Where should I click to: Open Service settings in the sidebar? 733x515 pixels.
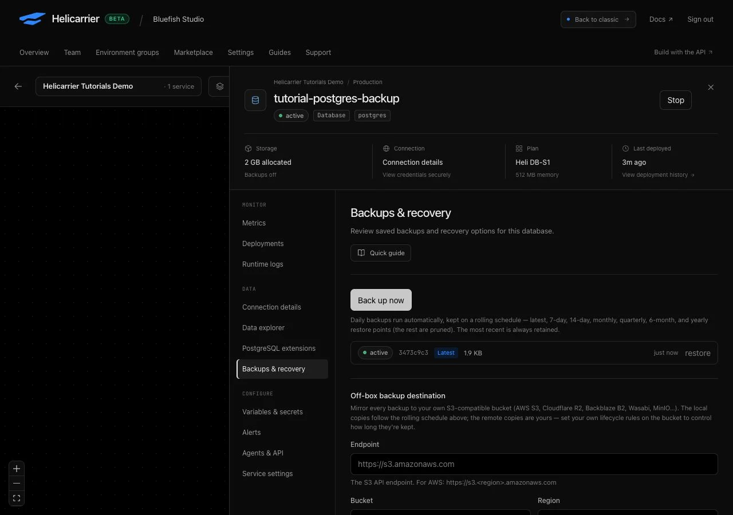[282, 474]
